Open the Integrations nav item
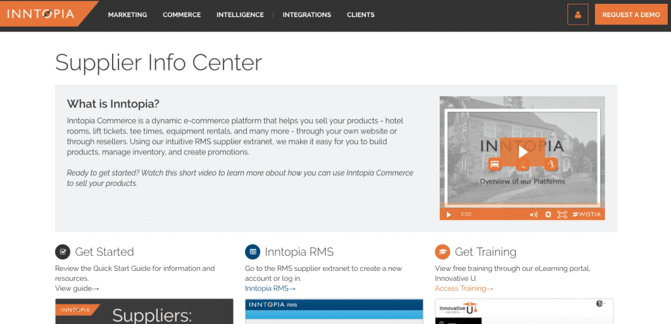 point(307,14)
